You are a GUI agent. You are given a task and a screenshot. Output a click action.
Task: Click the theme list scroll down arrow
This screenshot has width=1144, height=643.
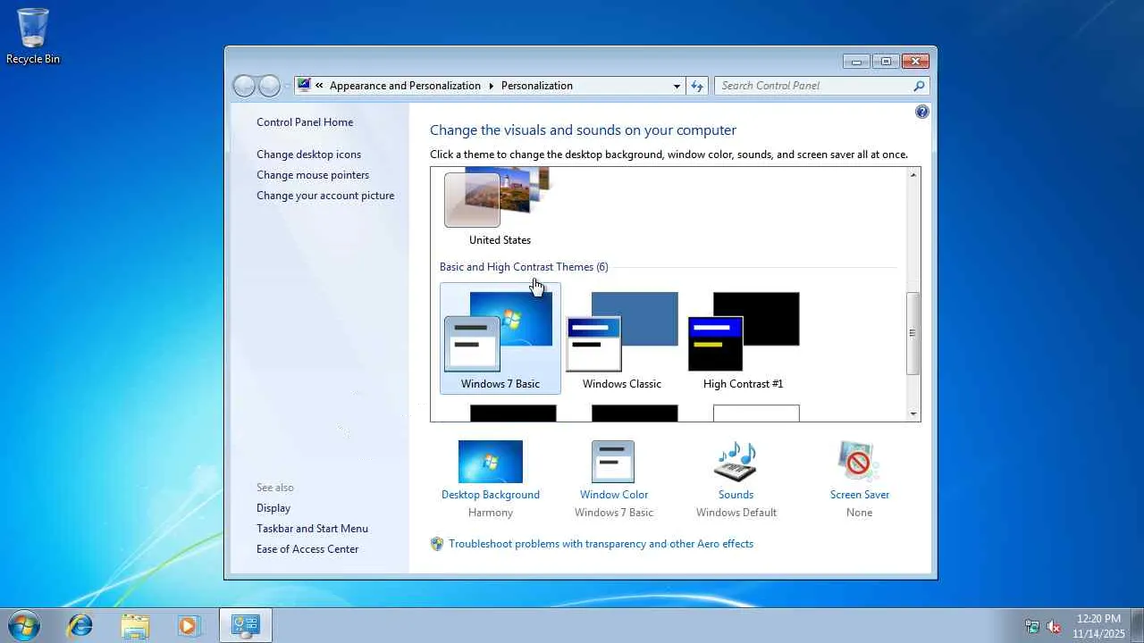913,413
